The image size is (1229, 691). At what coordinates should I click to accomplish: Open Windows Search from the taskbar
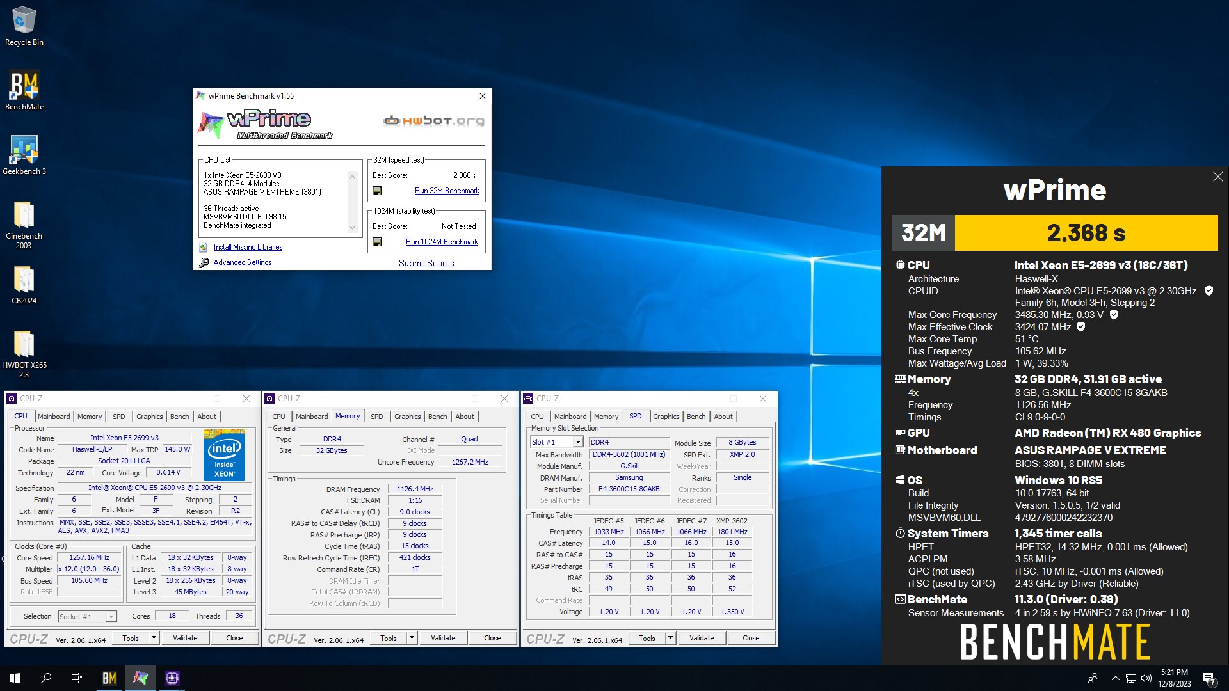(x=46, y=678)
